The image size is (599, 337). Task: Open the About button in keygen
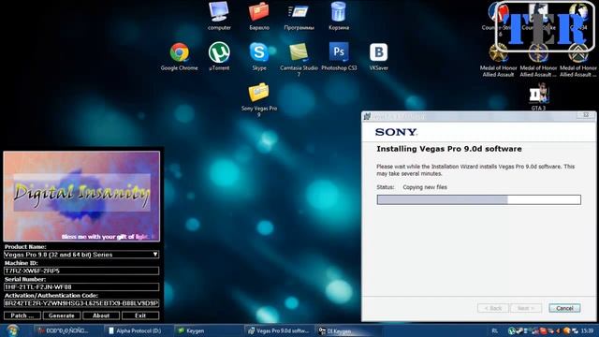(x=101, y=315)
